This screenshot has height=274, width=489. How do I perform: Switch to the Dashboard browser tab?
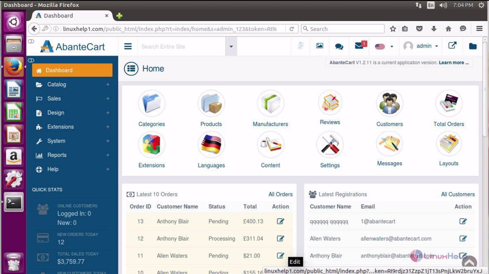[71, 15]
